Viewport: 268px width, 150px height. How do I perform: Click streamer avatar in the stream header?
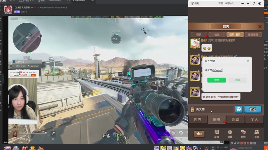pos(8,10)
